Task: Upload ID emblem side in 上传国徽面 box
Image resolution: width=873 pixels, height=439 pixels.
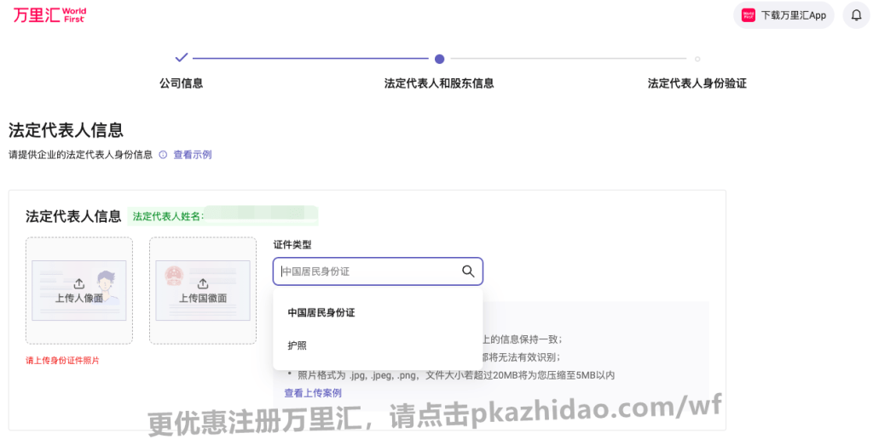Action: click(203, 291)
